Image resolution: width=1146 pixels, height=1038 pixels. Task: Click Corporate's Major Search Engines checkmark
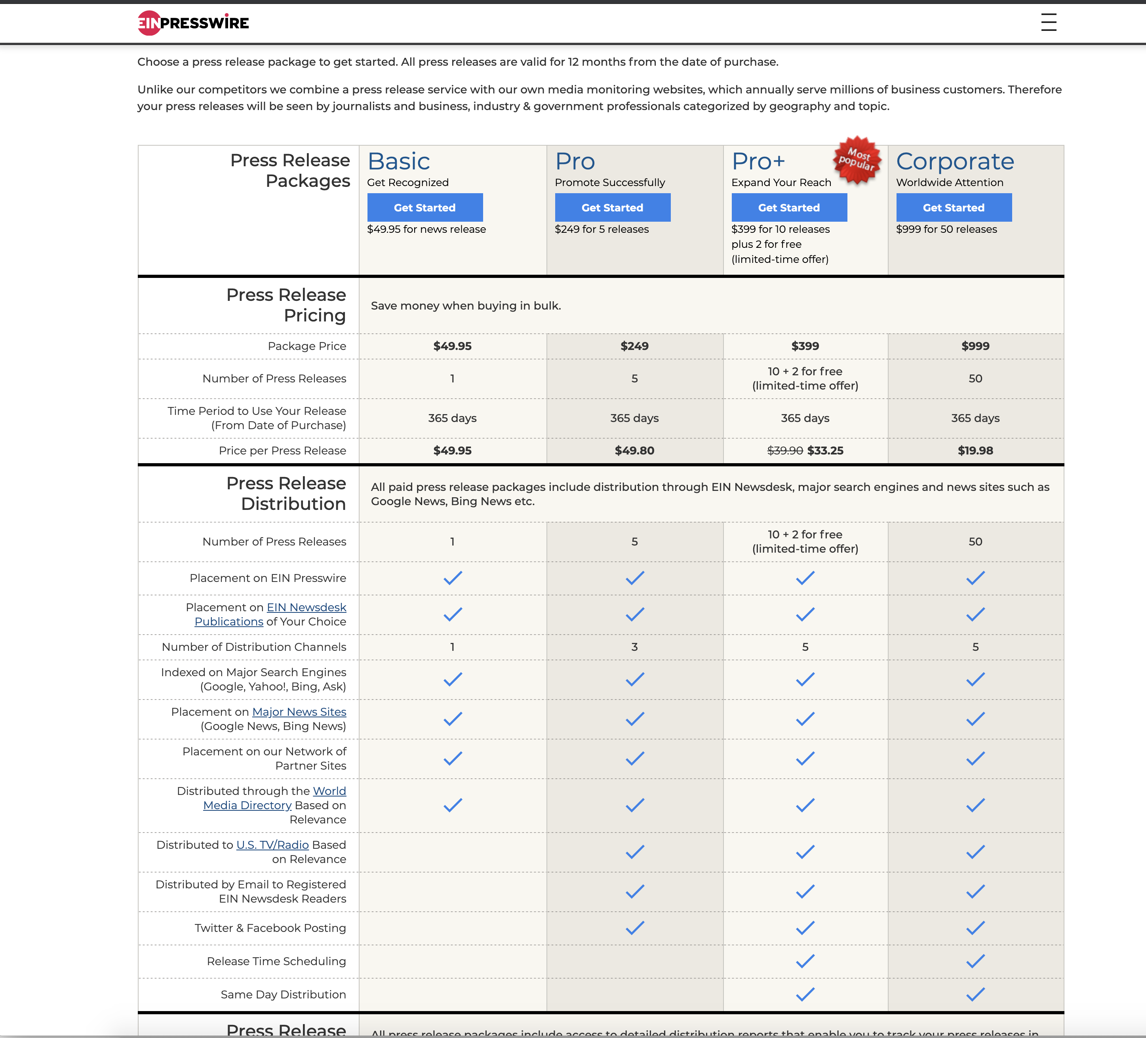point(975,679)
